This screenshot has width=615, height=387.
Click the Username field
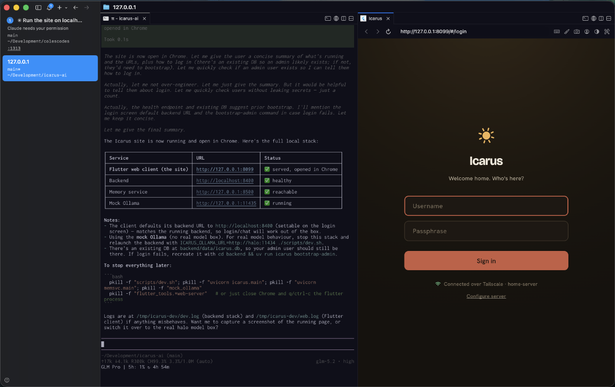pos(486,206)
